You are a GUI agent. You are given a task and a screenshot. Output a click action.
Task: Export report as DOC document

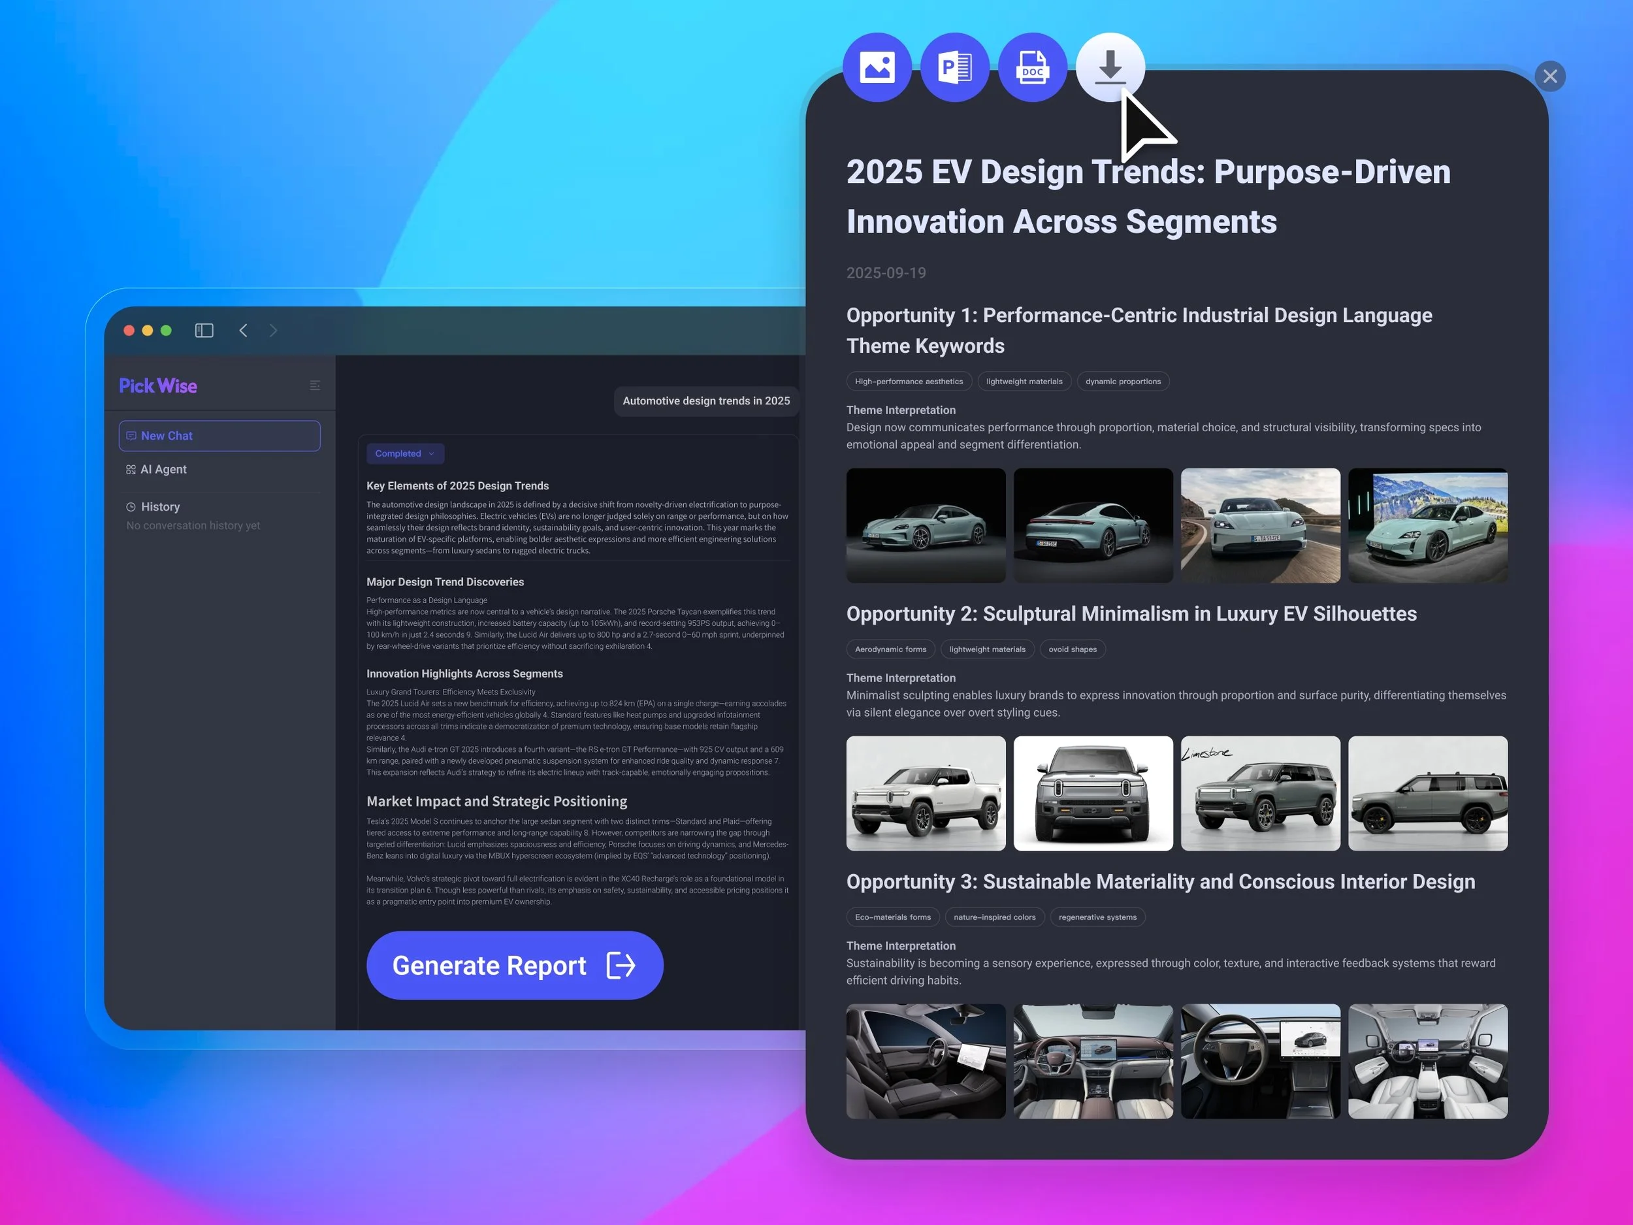coord(1032,67)
